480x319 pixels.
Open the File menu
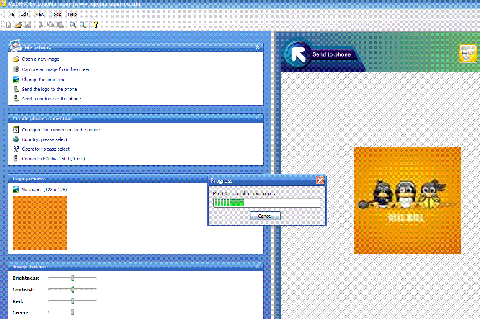click(x=10, y=14)
